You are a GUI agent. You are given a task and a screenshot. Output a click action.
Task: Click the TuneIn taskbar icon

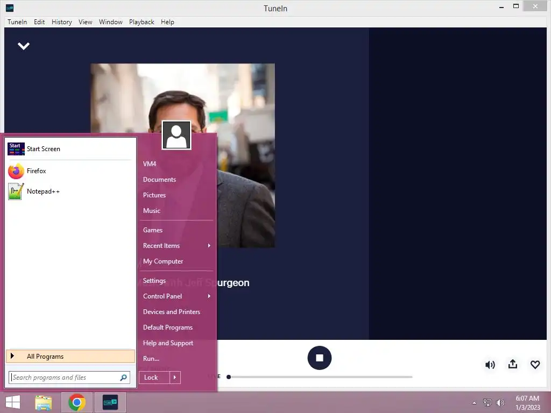coord(110,402)
